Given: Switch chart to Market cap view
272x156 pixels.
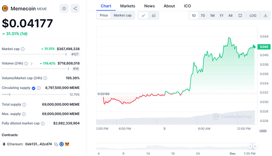Looking at the screenshot, I should point(122,15).
